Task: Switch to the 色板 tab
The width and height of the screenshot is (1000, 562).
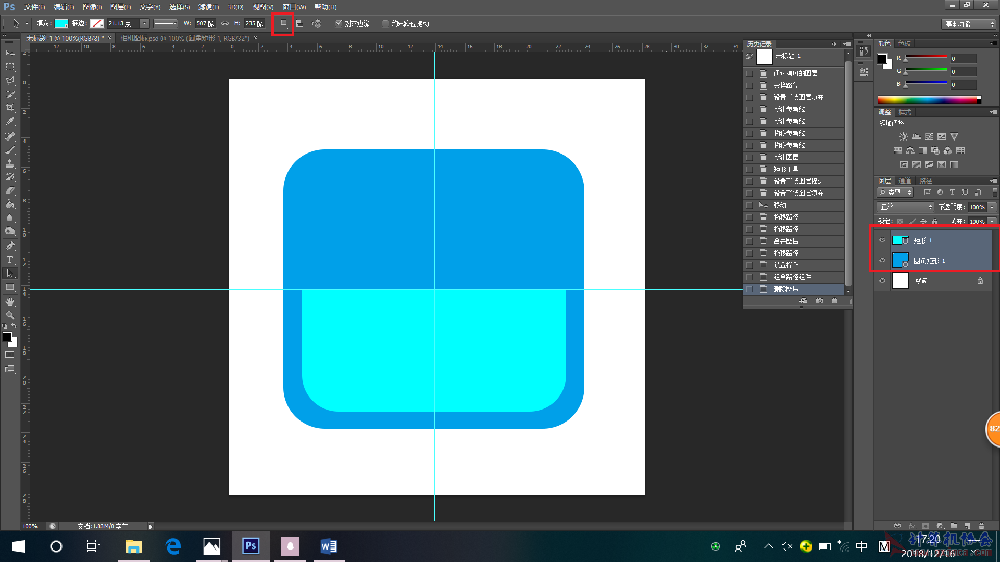Action: 905,44
